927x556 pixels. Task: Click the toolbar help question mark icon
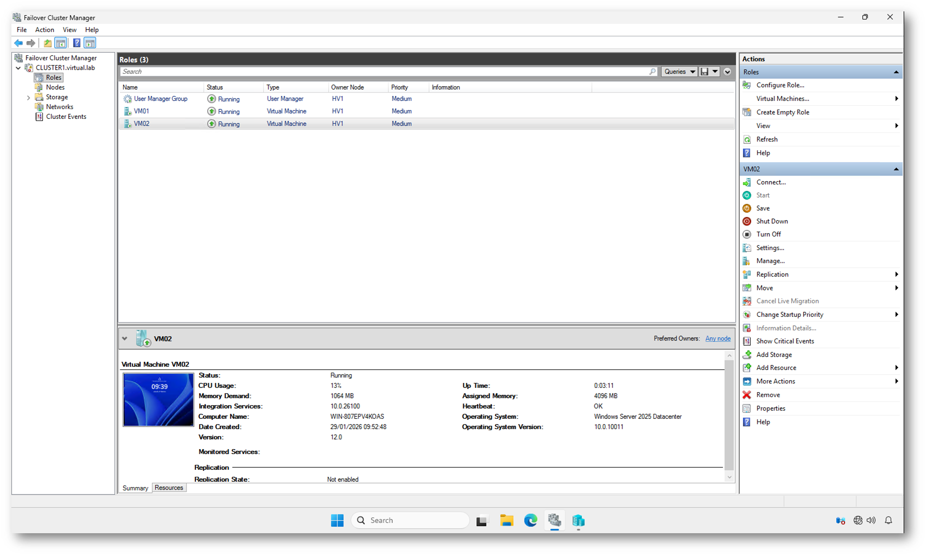click(x=76, y=43)
